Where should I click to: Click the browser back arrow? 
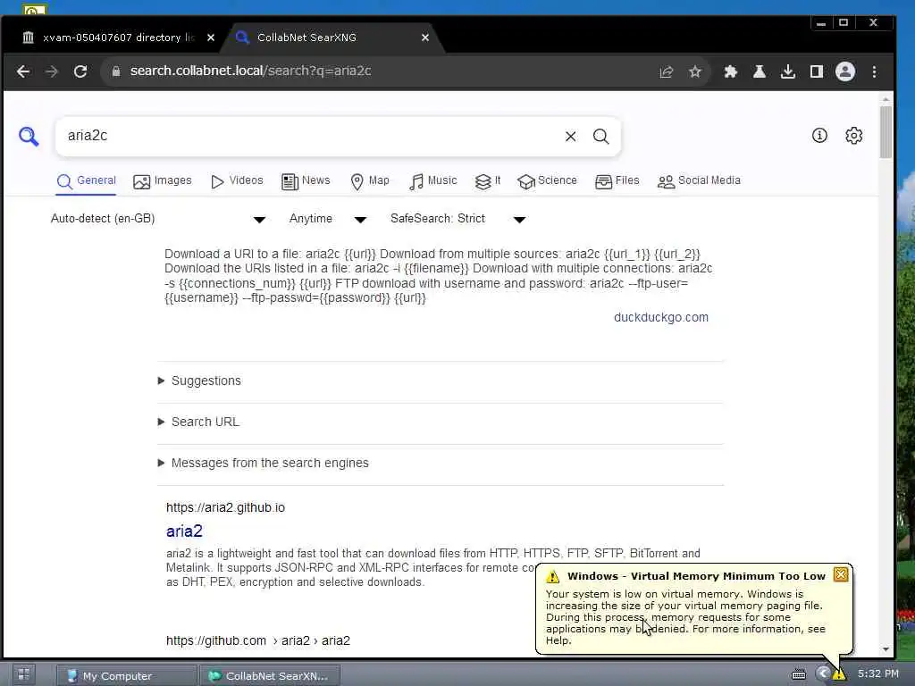[23, 71]
